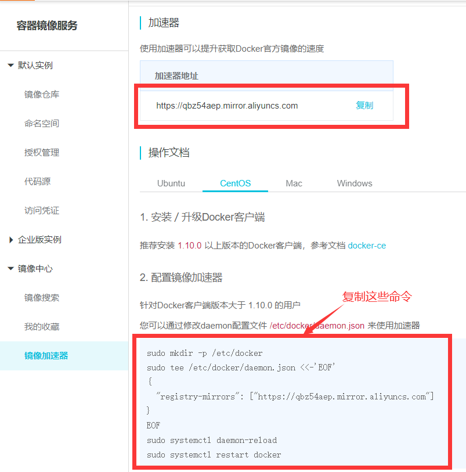Click the registry-mirrors line in code block
This screenshot has height=472, width=466.
click(x=295, y=396)
